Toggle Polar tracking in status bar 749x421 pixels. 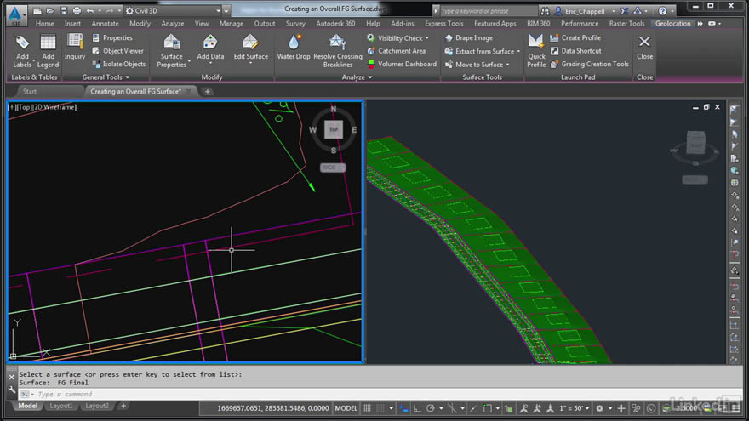point(431,408)
